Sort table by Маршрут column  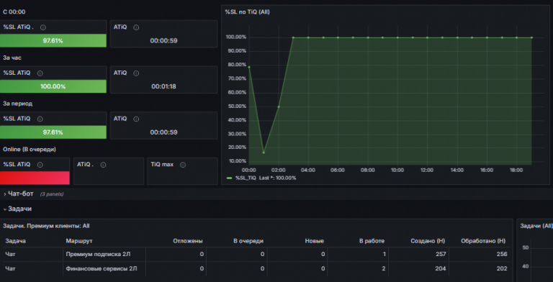click(79, 241)
